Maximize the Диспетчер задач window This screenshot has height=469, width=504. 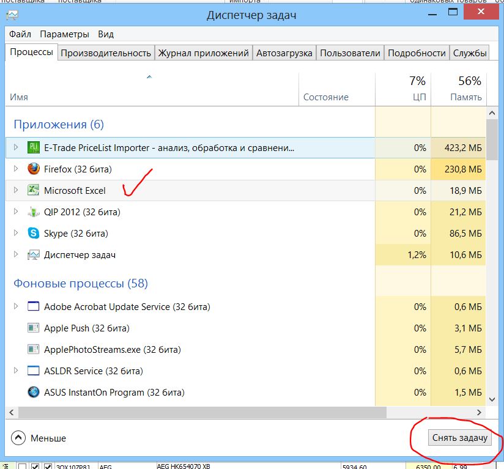point(453,12)
